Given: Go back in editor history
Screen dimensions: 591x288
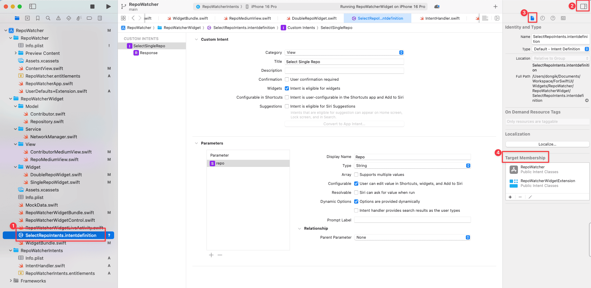Looking at the screenshot, I should [x=133, y=18].
